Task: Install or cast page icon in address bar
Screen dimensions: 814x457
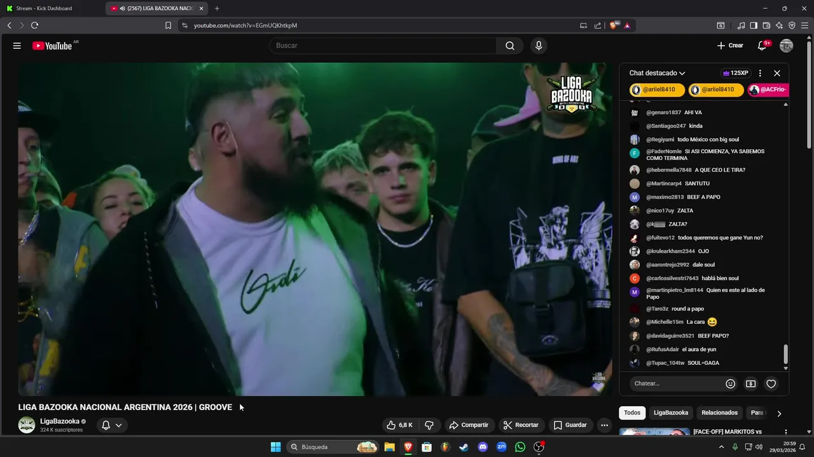Action: [x=584, y=25]
